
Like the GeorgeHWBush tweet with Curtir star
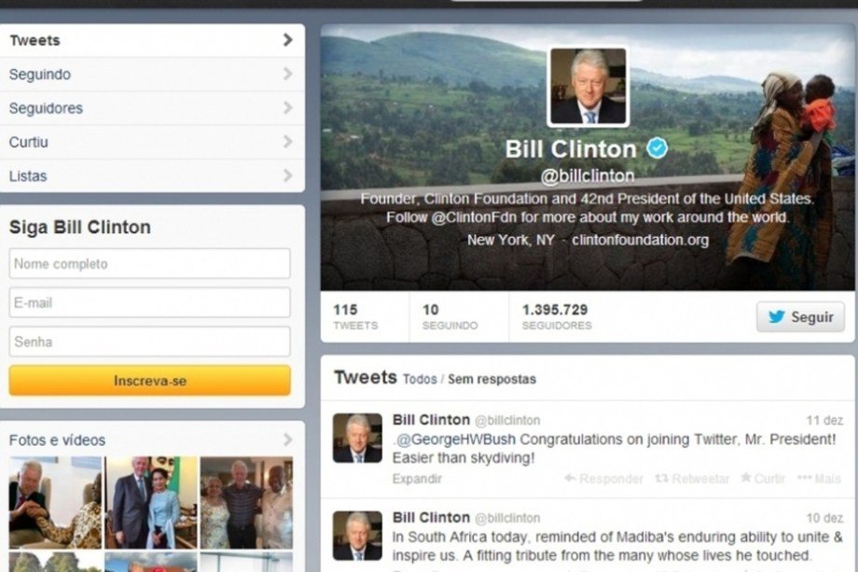pos(763,479)
